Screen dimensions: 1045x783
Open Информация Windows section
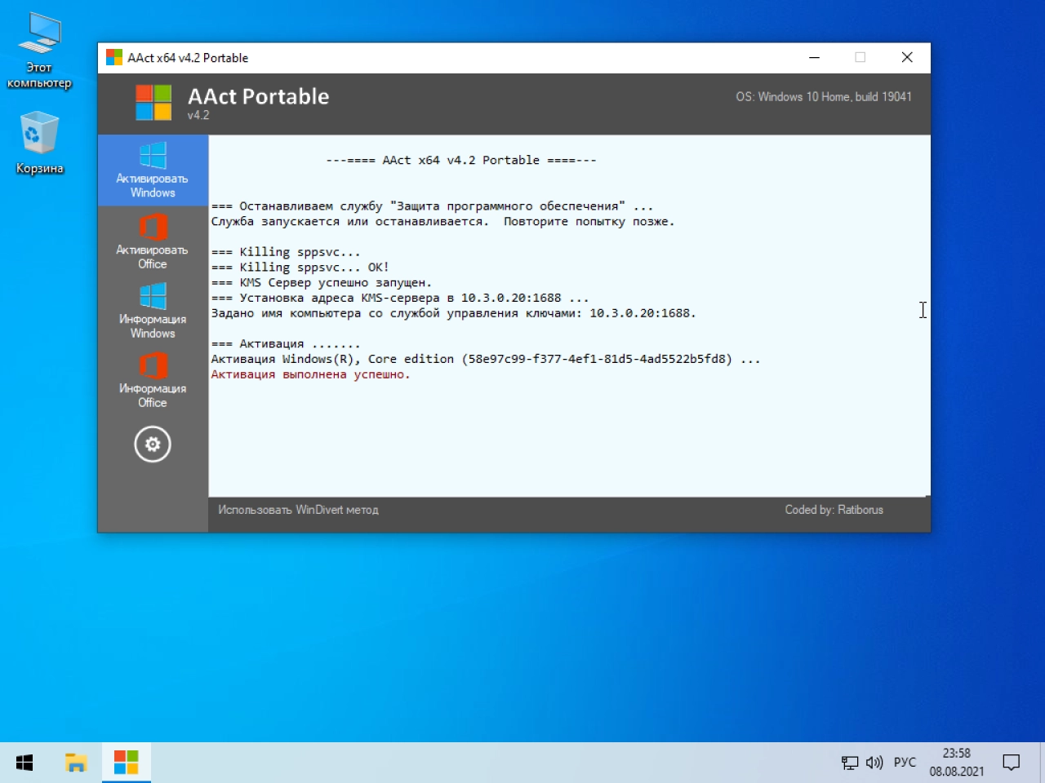[153, 311]
